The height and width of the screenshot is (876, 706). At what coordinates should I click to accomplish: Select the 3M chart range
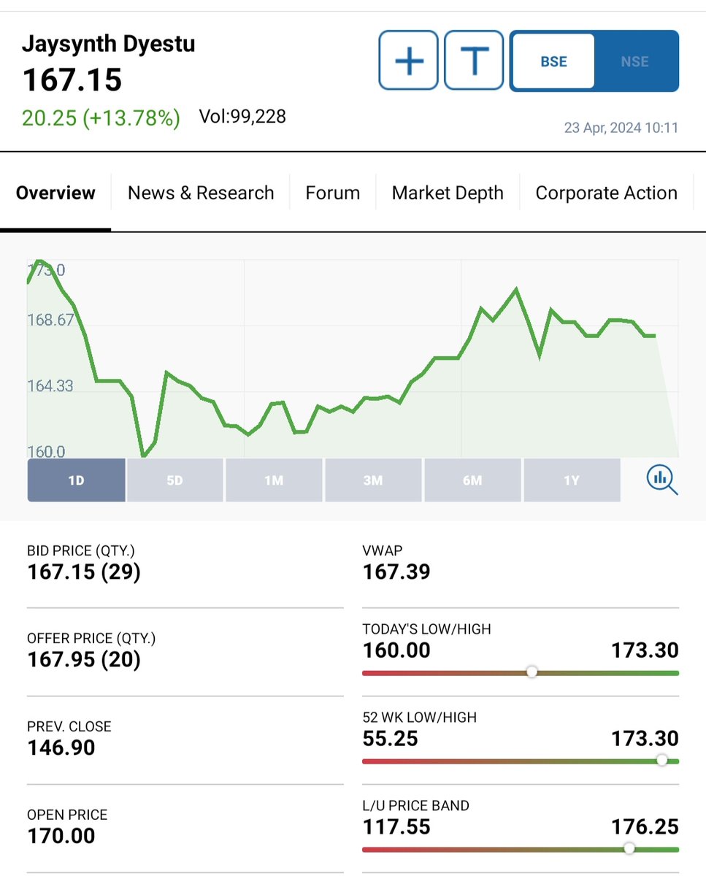[x=373, y=480]
